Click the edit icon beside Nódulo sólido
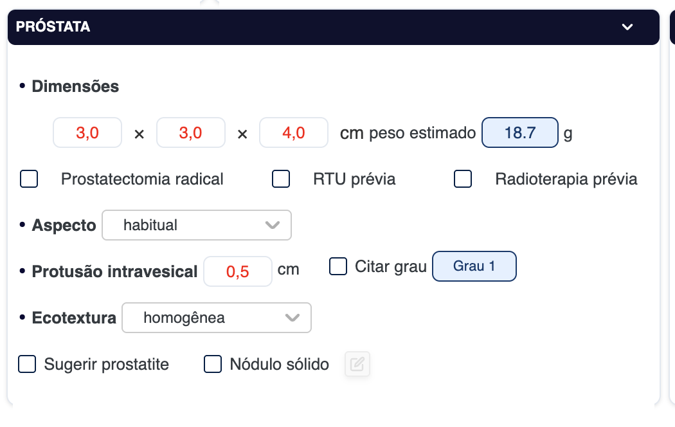Screen dimensions: 675x427 coord(357,365)
